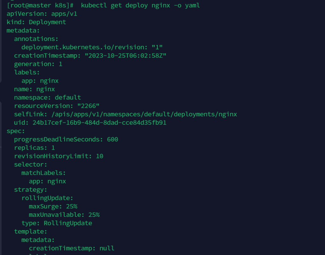Click the apiVersion: apps/v1 line
The height and width of the screenshot is (255, 325).
click(x=42, y=14)
